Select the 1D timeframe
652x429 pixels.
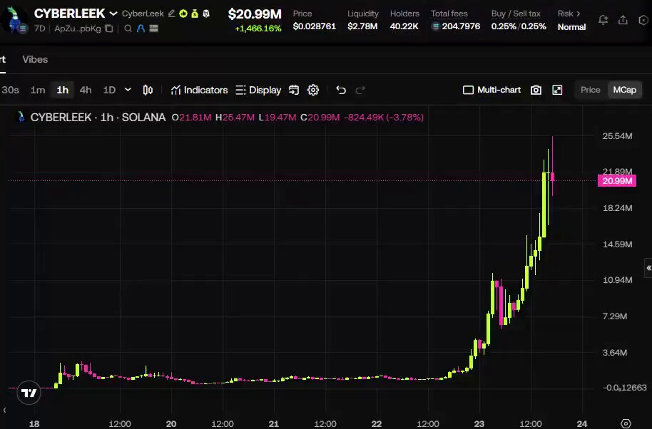pyautogui.click(x=109, y=90)
